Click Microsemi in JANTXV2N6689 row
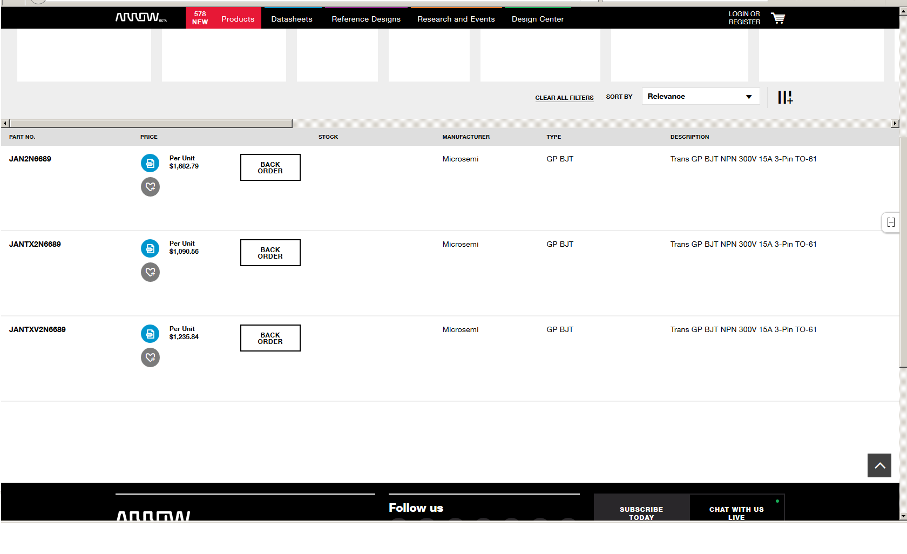 tap(461, 329)
